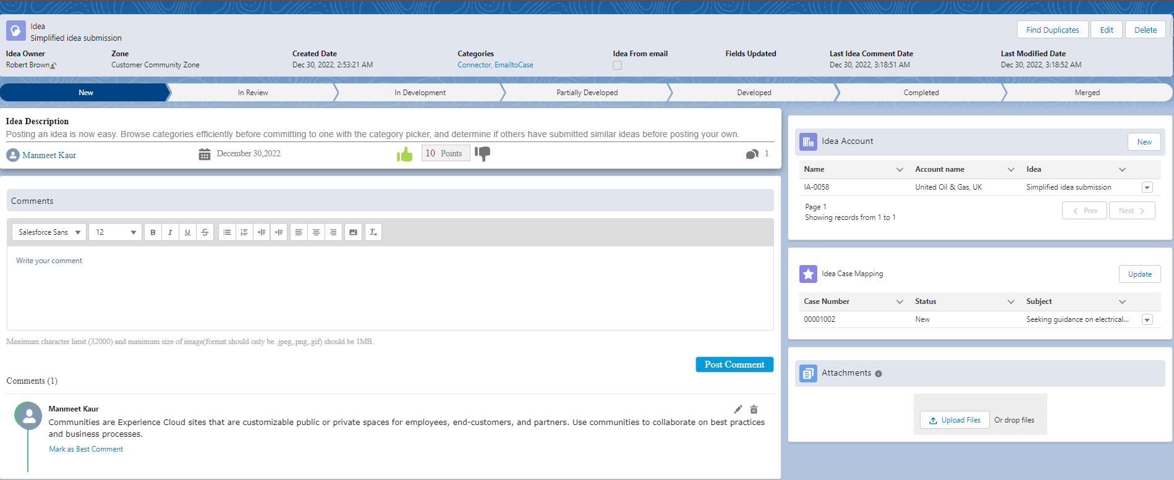1174x480 pixels.
Task: Open the font size 12 dropdown
Action: point(115,232)
